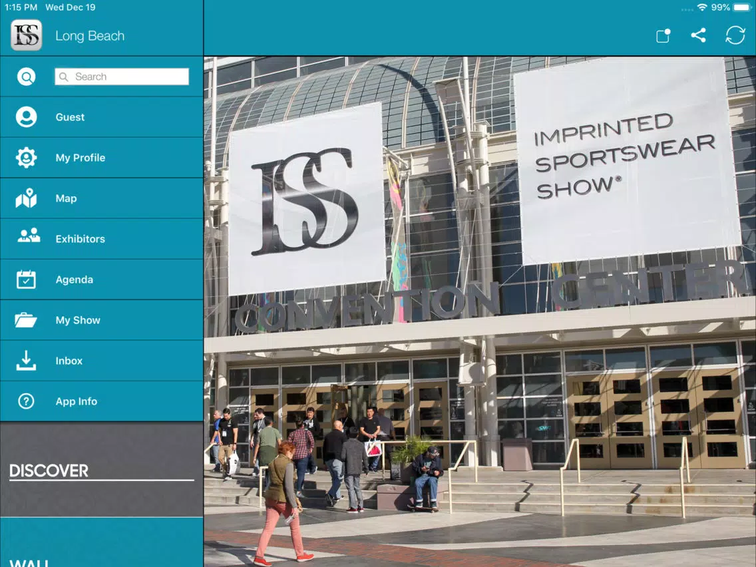Click the Long Beach title text
This screenshot has width=756, height=567.
pyautogui.click(x=90, y=36)
